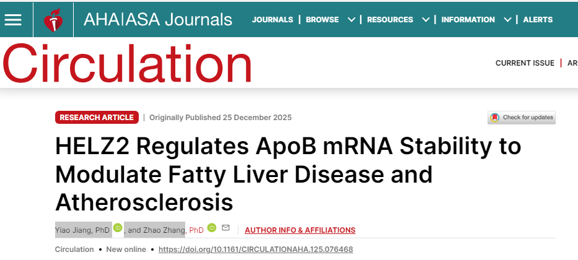Click the Research Article category badge
The height and width of the screenshot is (260, 578).
coord(97,117)
